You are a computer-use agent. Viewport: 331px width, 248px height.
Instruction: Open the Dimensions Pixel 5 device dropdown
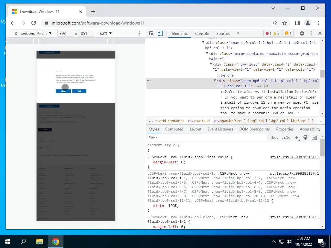(x=33, y=33)
